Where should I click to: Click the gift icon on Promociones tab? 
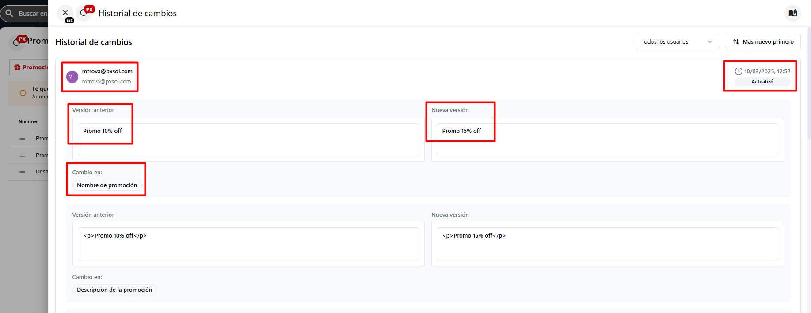17,68
